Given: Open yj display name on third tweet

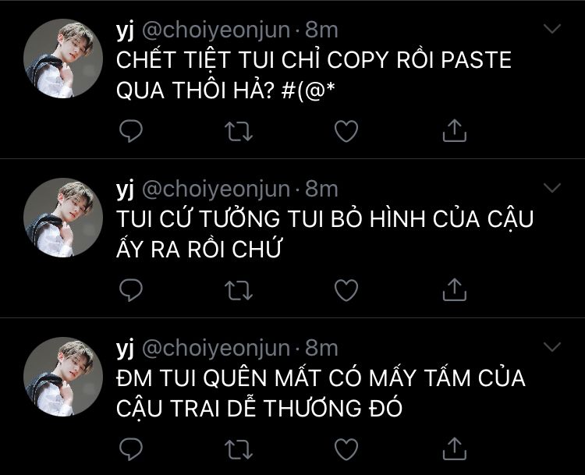Looking at the screenshot, I should pos(125,349).
